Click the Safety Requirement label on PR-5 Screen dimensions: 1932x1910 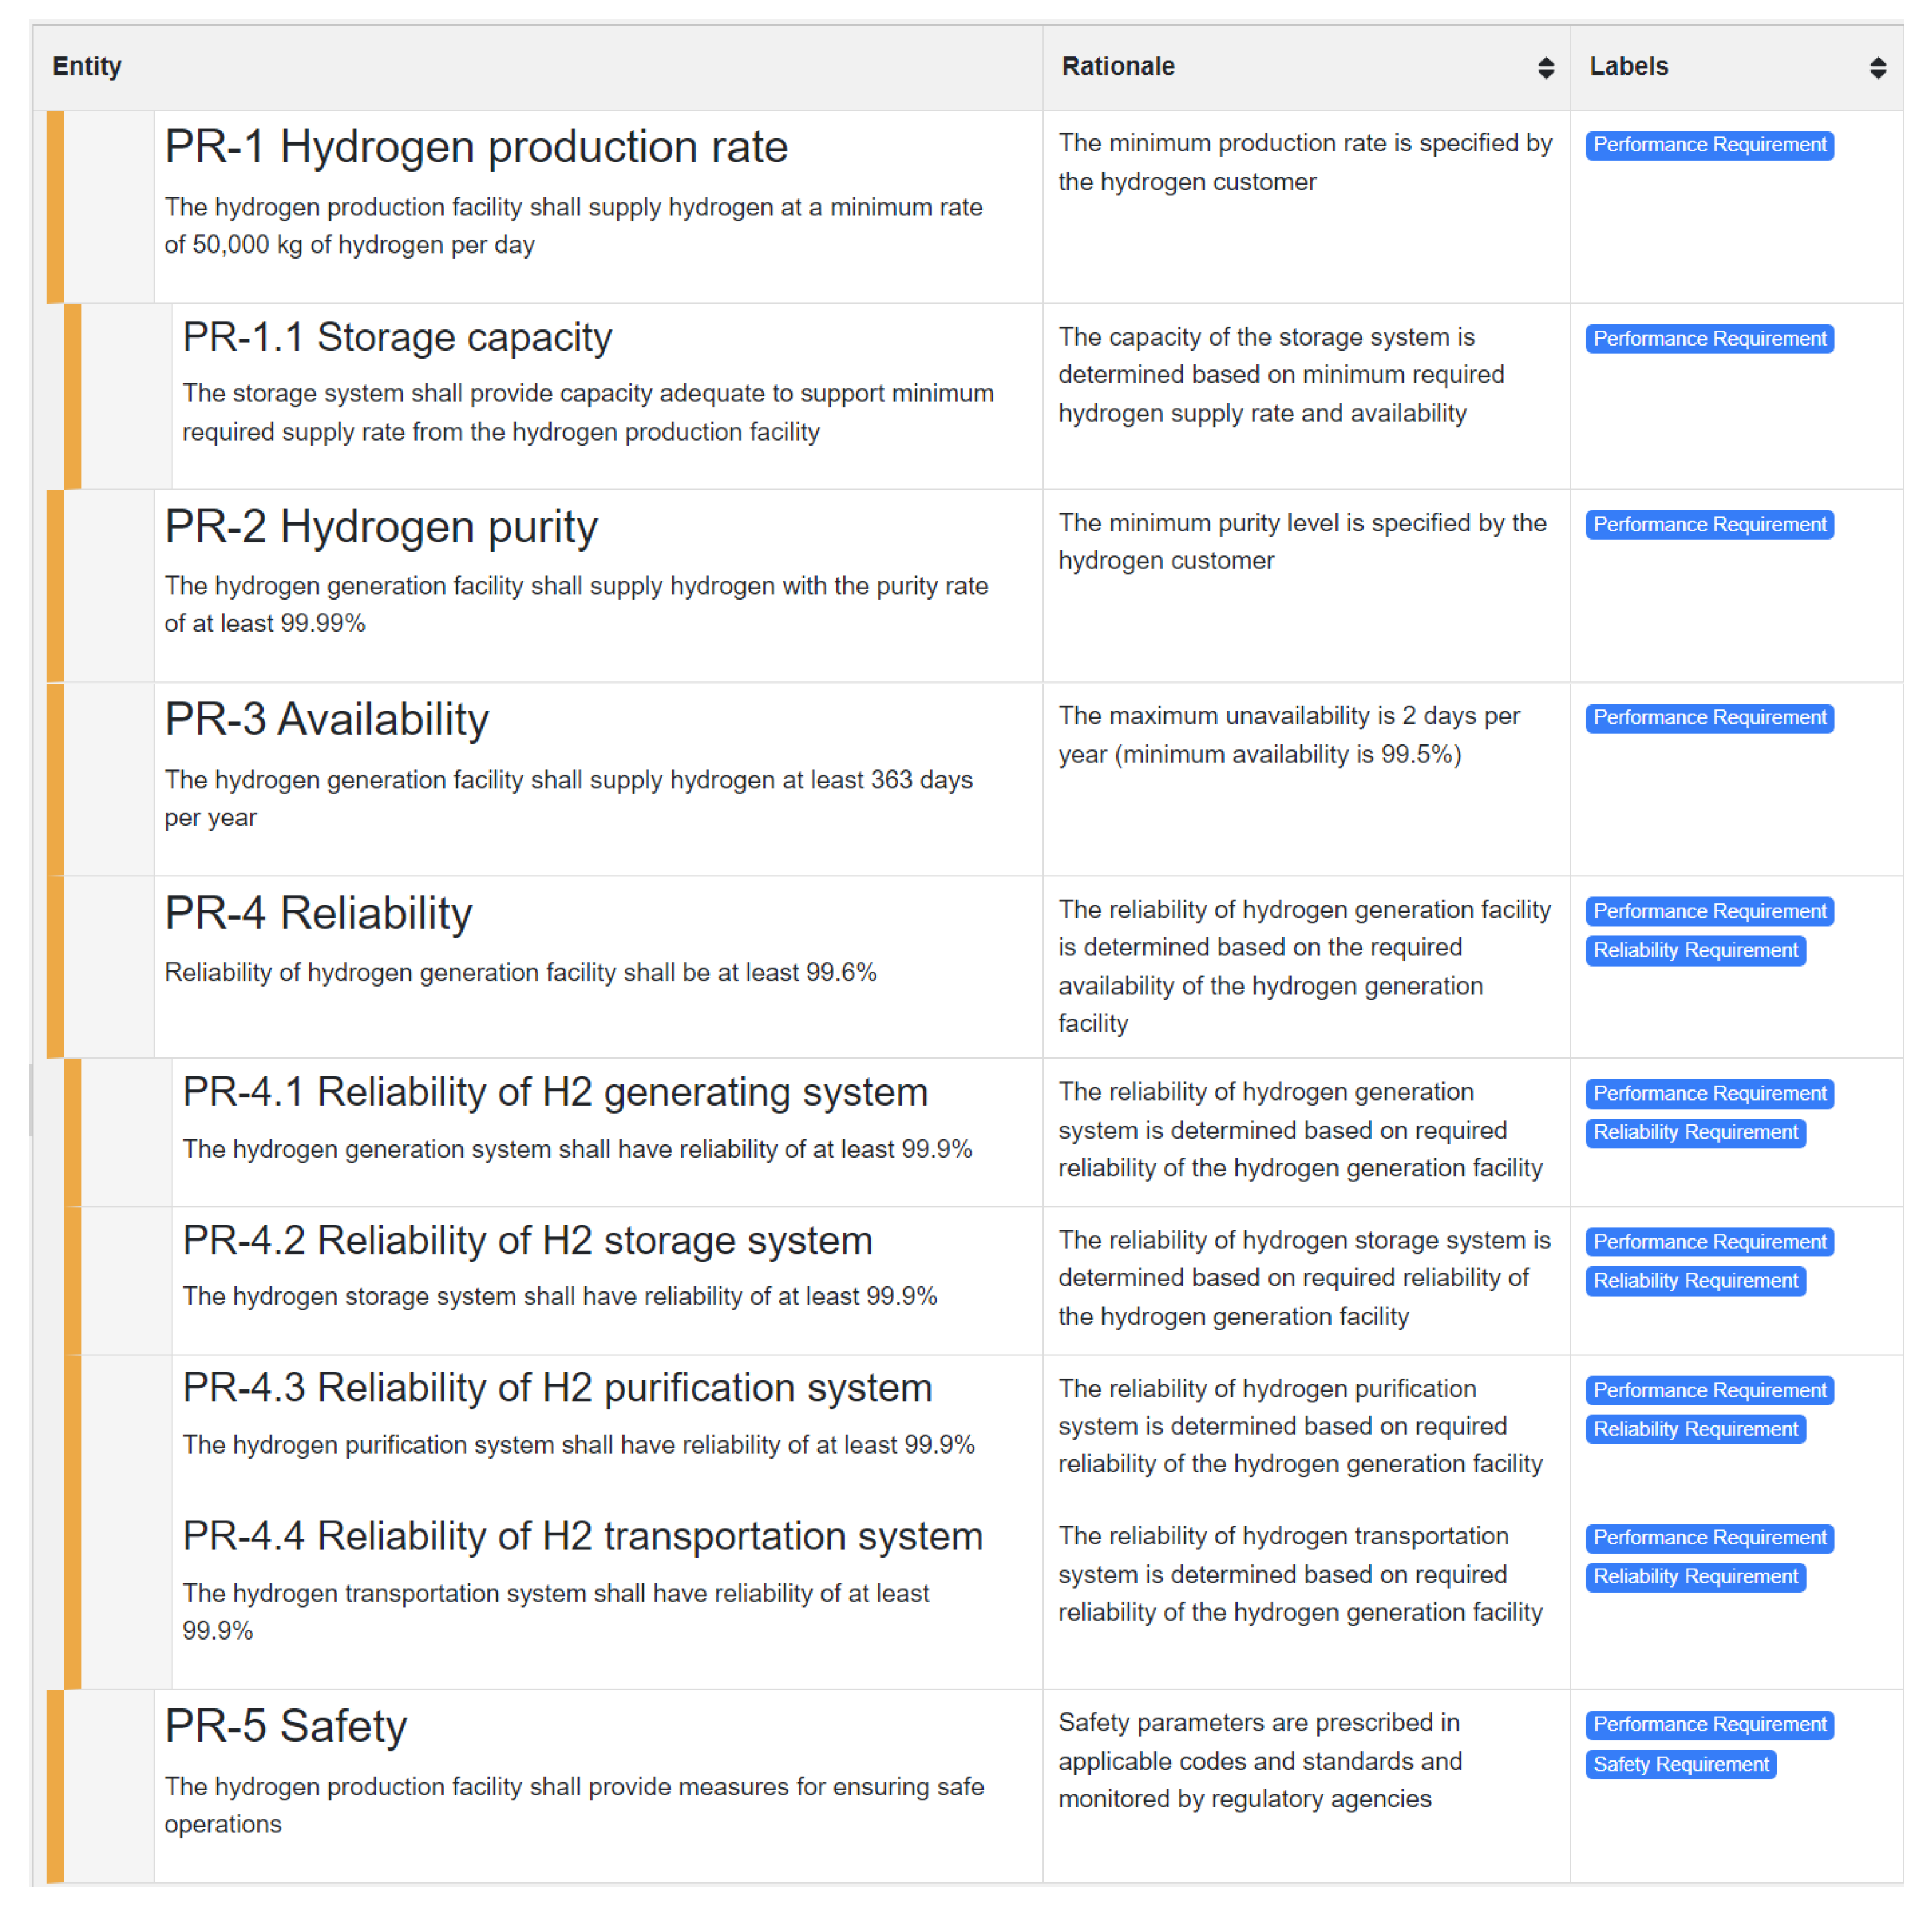(x=1680, y=1764)
